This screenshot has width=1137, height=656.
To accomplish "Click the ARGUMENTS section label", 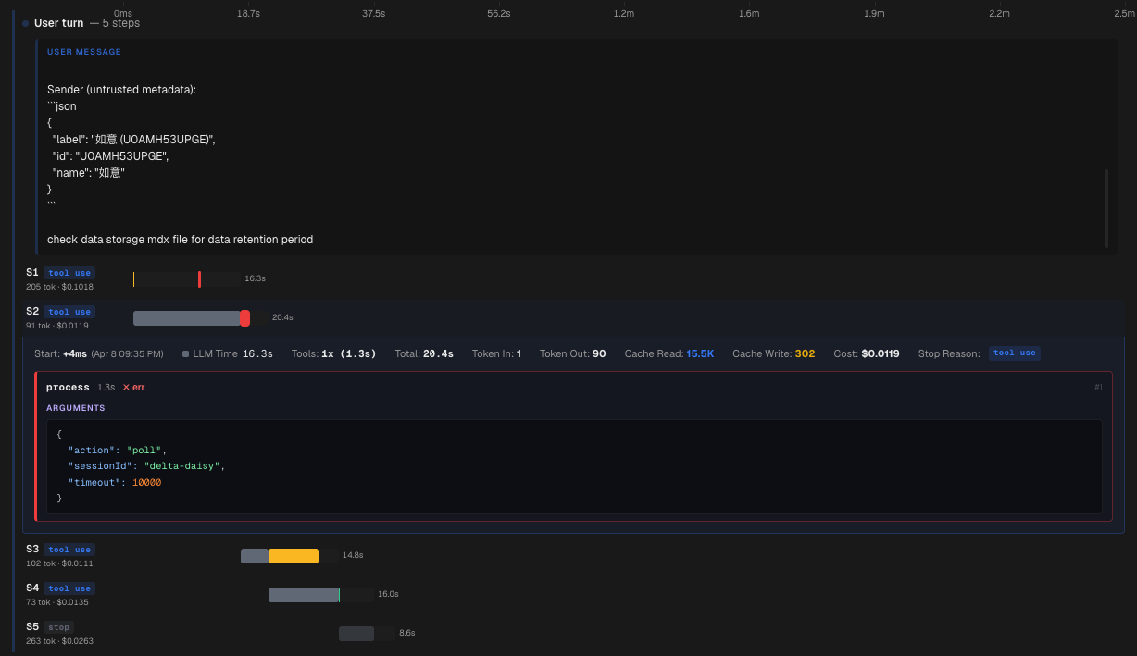I will (76, 408).
